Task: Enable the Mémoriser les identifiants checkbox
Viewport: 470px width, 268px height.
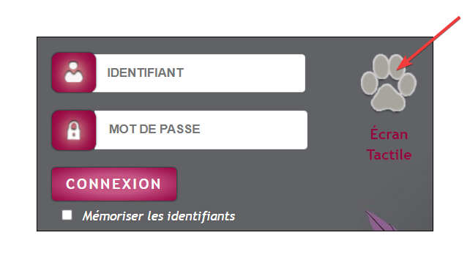Action: pos(67,215)
